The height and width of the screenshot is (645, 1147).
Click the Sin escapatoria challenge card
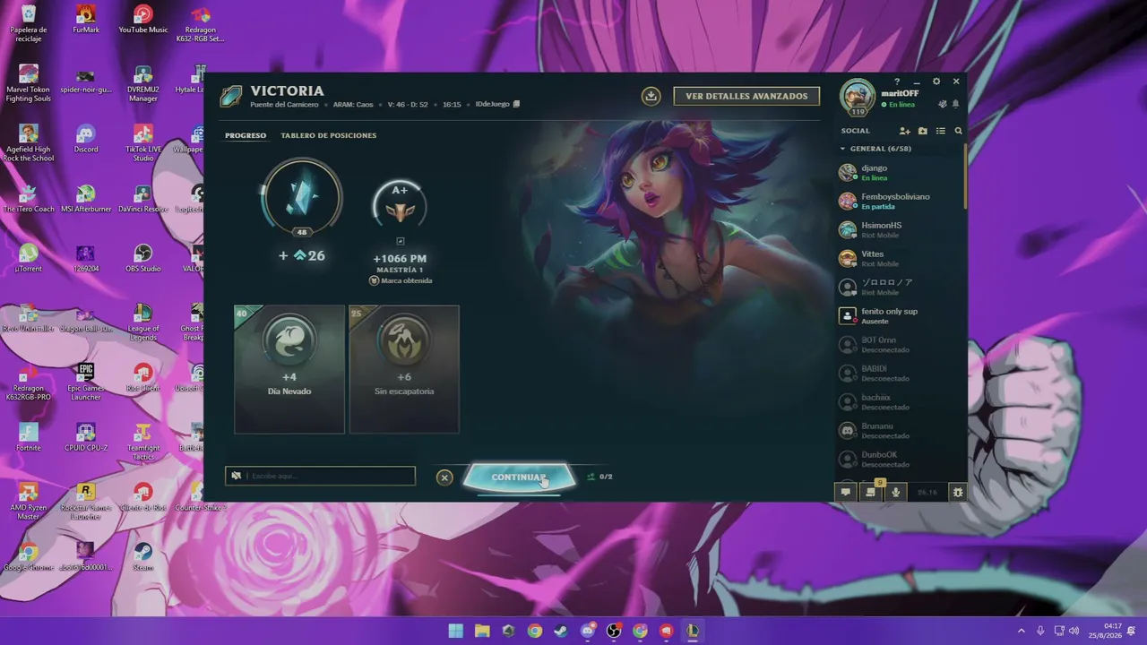pos(404,369)
